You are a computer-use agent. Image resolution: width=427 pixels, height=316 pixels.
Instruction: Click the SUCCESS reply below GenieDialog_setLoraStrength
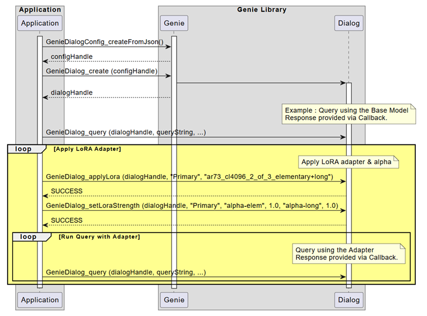[x=67, y=220]
